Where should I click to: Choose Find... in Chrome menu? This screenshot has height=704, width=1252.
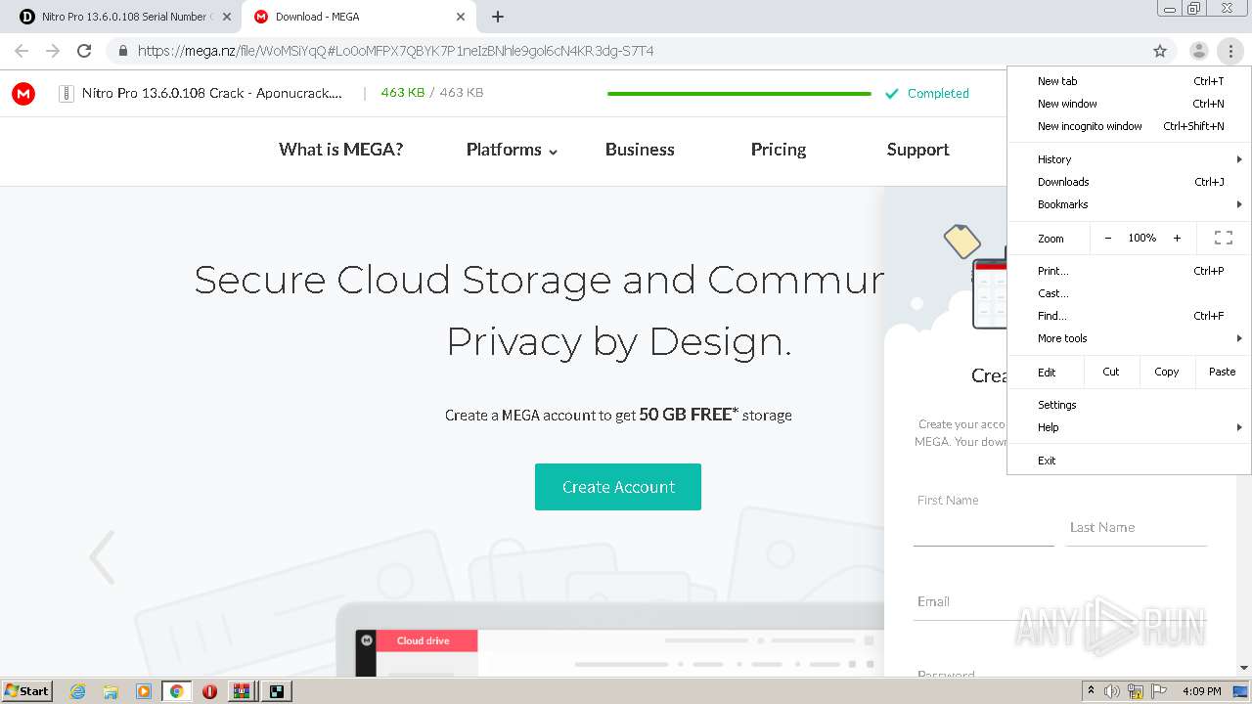pyautogui.click(x=1129, y=316)
